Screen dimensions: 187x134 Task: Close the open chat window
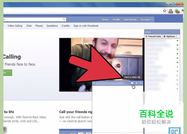coord(141,83)
